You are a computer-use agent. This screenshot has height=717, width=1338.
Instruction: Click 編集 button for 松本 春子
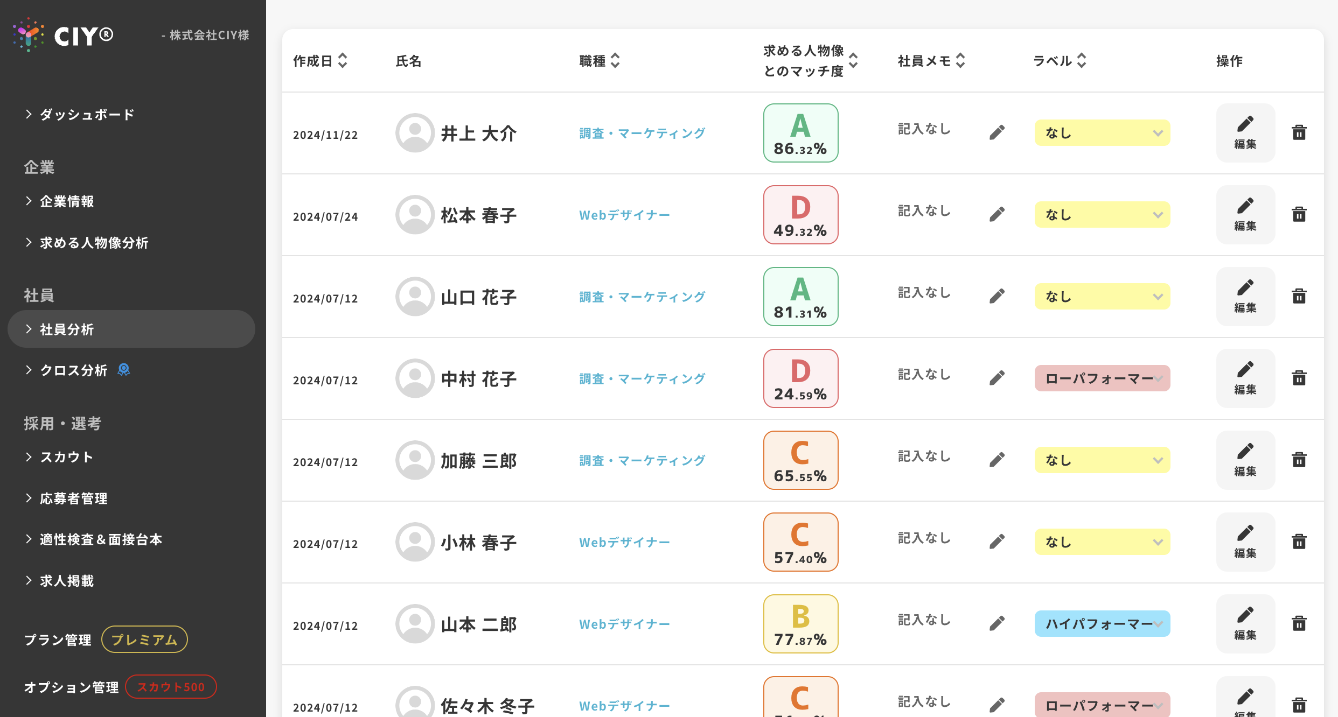(1245, 215)
